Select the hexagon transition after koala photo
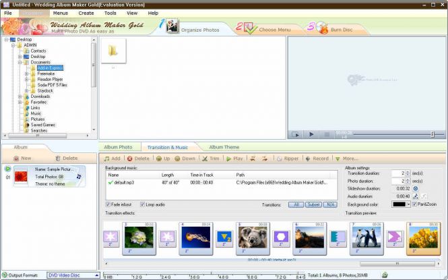 [x=281, y=238]
